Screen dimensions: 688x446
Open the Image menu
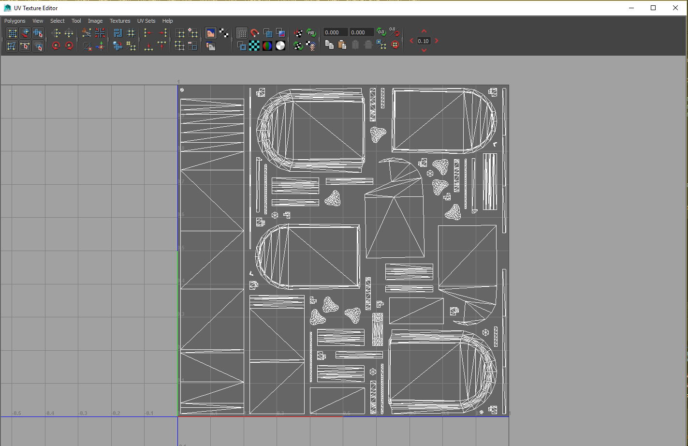tap(95, 21)
